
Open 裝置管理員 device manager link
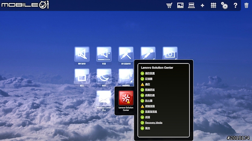(151, 112)
